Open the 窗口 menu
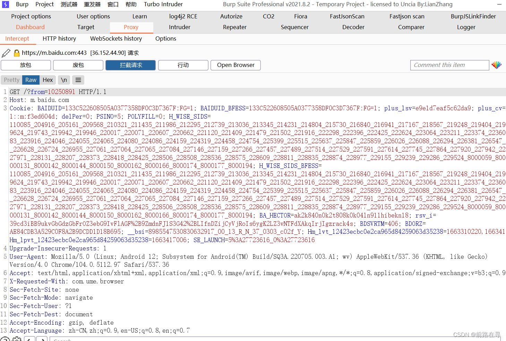The height and width of the screenshot is (341, 506). coord(113,4)
